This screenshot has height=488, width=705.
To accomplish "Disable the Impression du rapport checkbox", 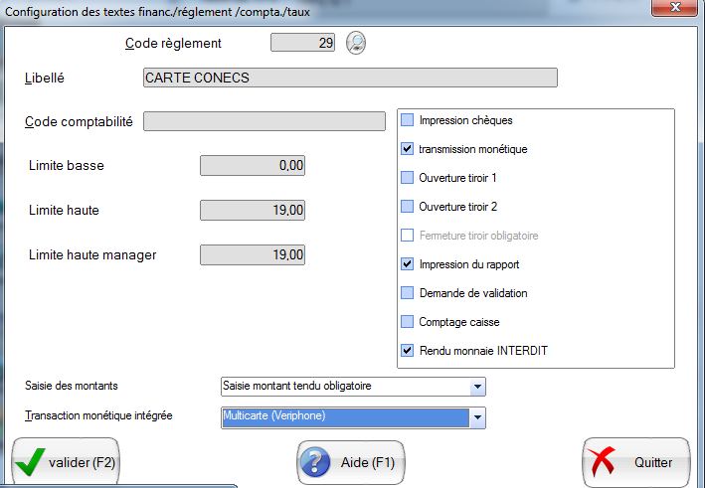I will click(x=407, y=264).
